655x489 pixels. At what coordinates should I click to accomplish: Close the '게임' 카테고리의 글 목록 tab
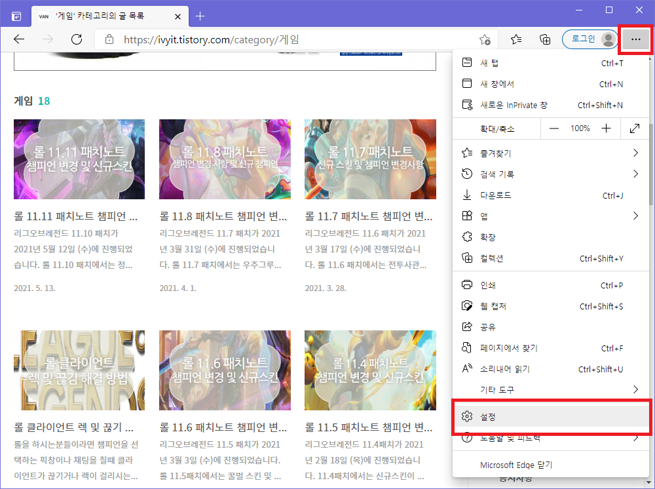pyautogui.click(x=178, y=16)
